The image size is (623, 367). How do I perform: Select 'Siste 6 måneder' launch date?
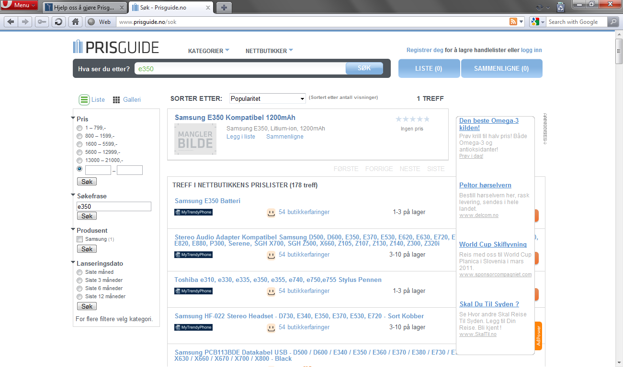pos(79,289)
